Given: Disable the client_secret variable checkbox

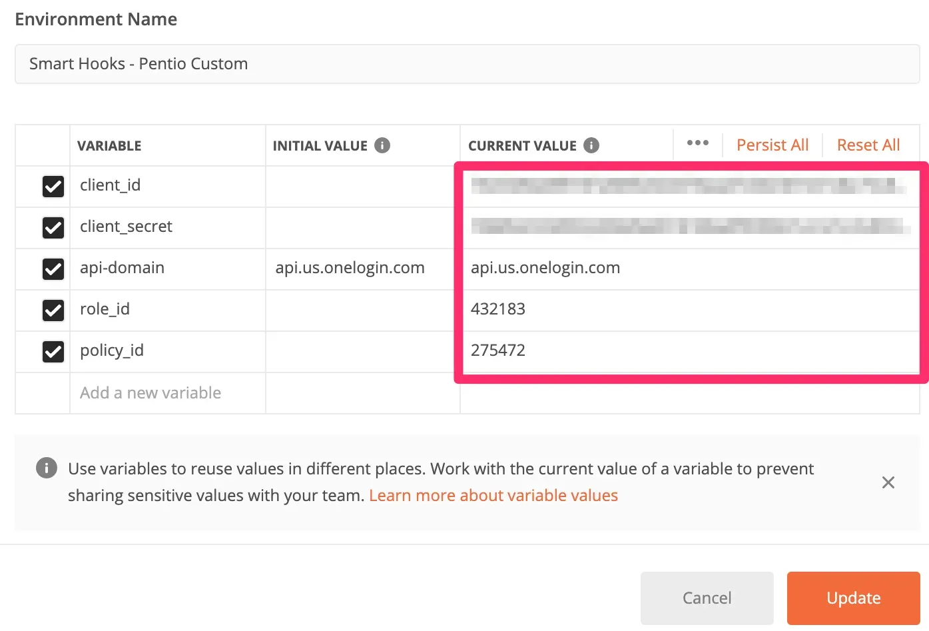Looking at the screenshot, I should tap(53, 227).
